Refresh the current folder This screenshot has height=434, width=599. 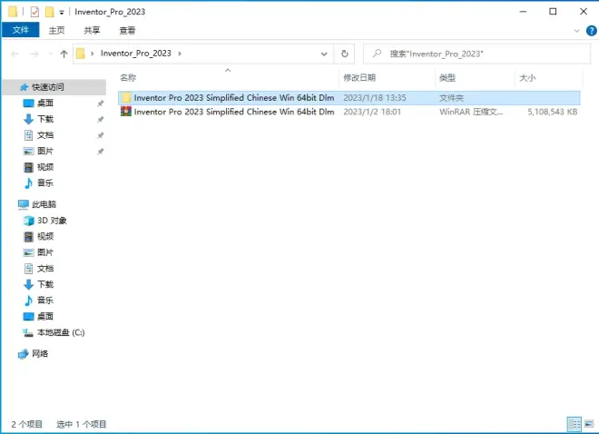345,54
